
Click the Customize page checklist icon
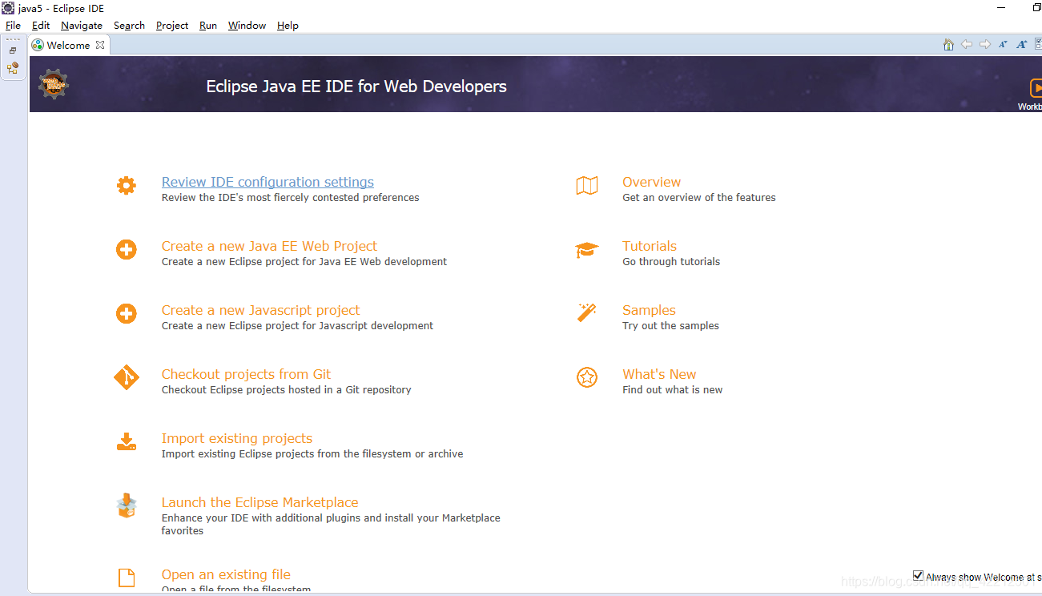pos(1038,45)
